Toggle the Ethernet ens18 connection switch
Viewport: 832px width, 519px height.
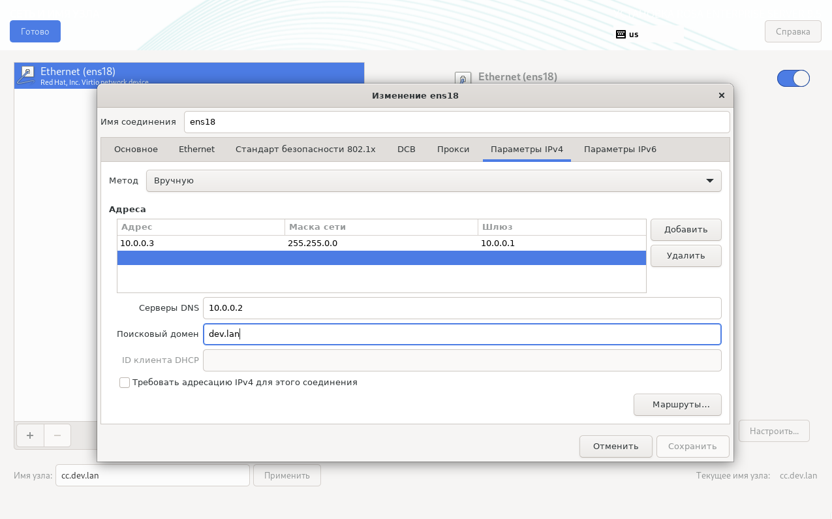click(x=793, y=79)
